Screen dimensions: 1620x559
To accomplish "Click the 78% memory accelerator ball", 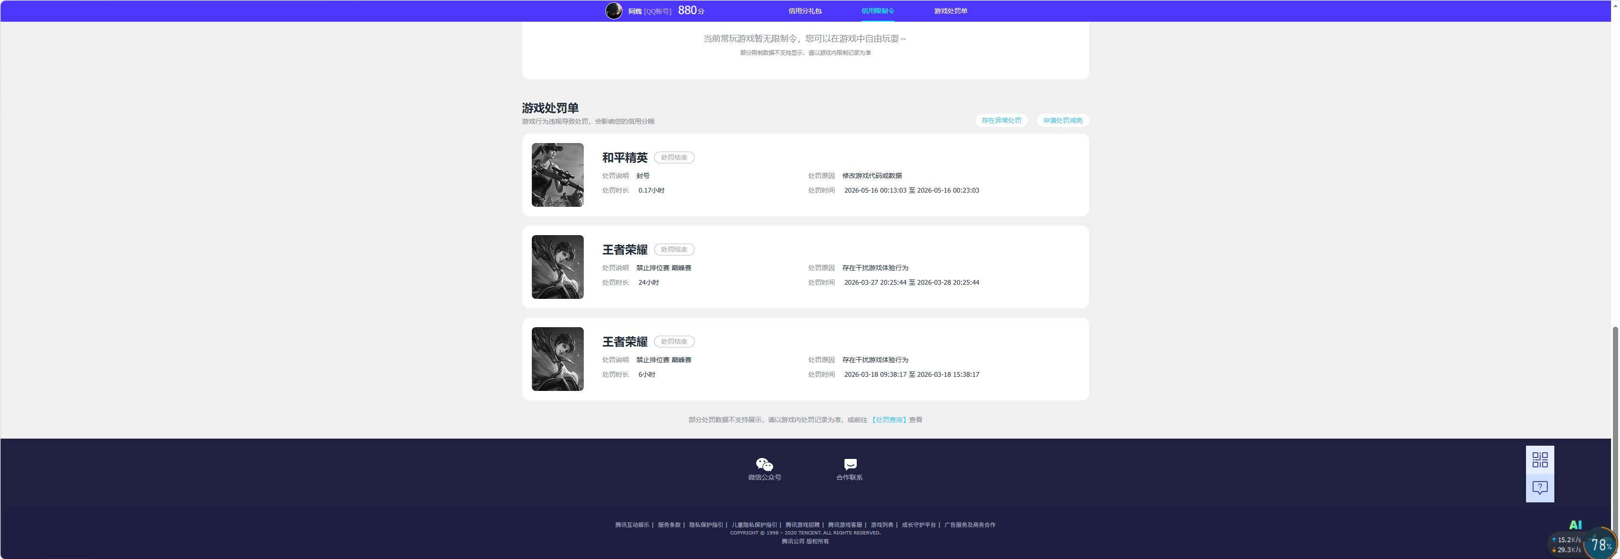I will [x=1600, y=544].
